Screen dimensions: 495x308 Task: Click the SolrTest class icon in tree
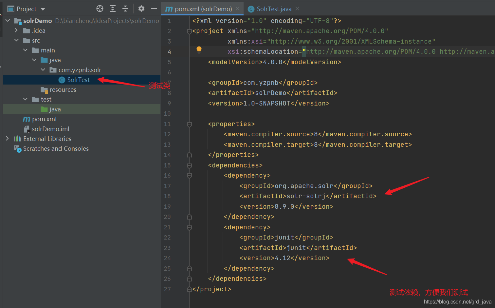[x=62, y=80]
